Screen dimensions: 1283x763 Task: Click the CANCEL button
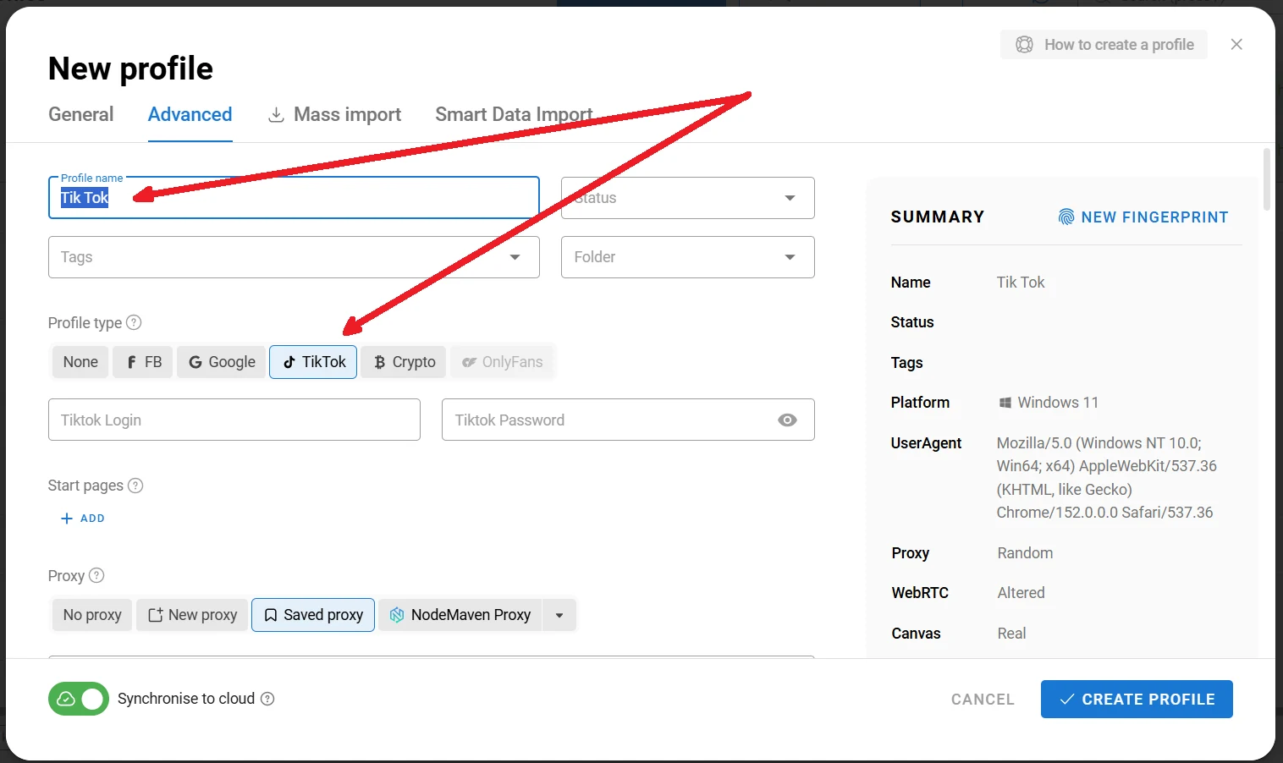coord(983,700)
